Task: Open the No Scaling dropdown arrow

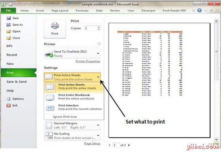Action: pyautogui.click(x=98, y=135)
